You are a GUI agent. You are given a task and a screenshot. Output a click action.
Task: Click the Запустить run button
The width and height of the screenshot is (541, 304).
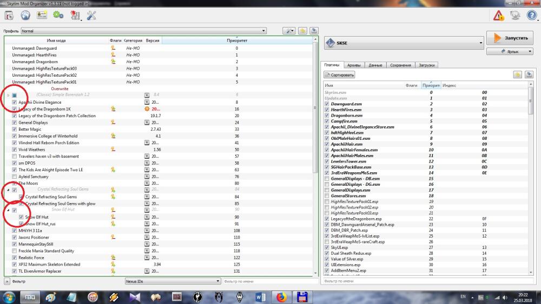pos(510,38)
